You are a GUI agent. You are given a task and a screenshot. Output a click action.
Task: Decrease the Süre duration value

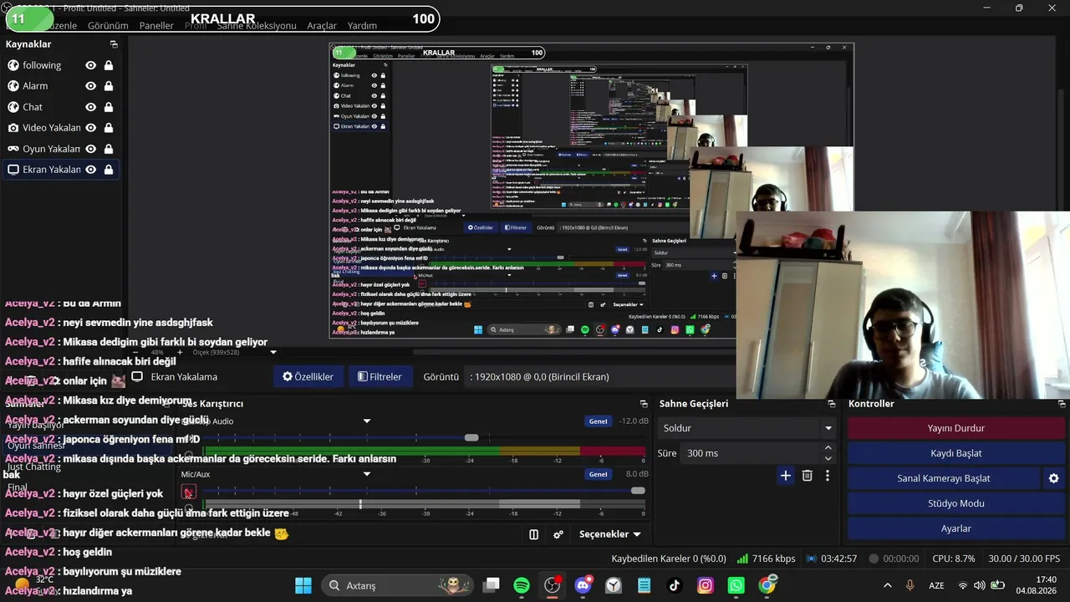point(828,458)
